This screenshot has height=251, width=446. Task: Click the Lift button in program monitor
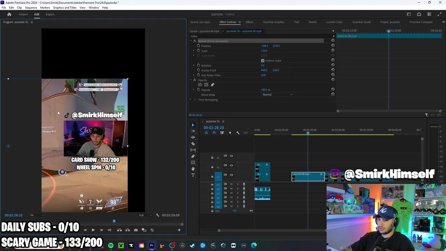120,230
